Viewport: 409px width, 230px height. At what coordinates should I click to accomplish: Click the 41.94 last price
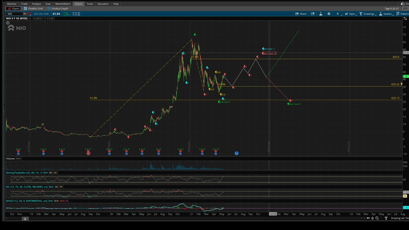(x=56, y=14)
